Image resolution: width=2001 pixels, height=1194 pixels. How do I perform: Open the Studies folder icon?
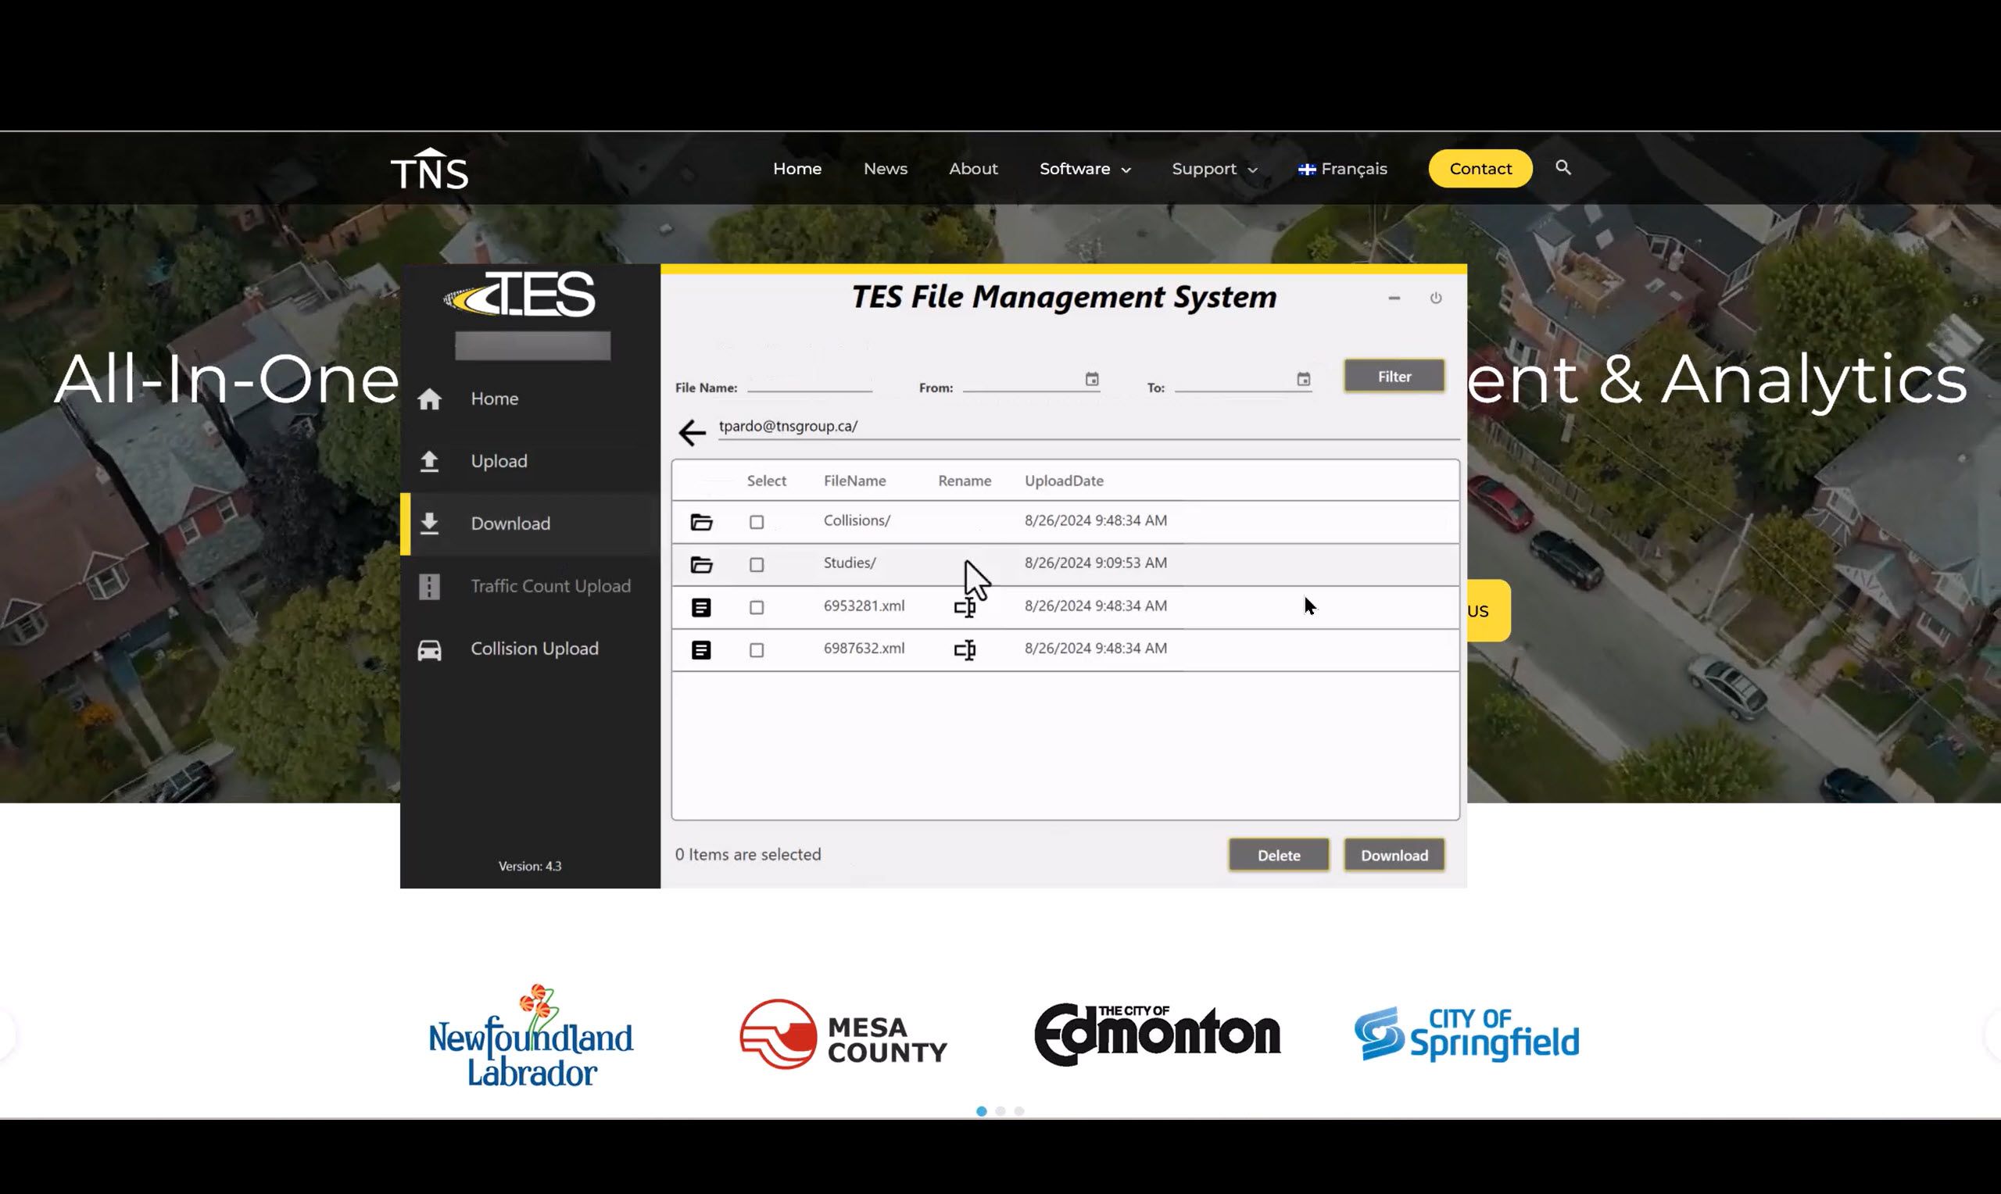pos(701,565)
